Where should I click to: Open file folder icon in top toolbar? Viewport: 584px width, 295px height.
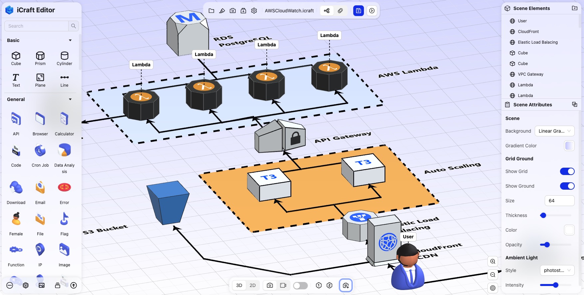point(211,11)
